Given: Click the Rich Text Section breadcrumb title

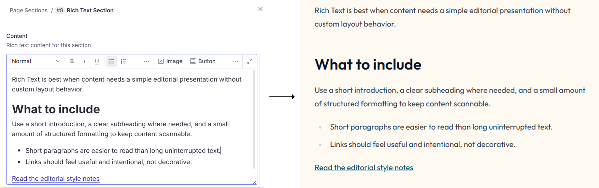Looking at the screenshot, I should [90, 11].
